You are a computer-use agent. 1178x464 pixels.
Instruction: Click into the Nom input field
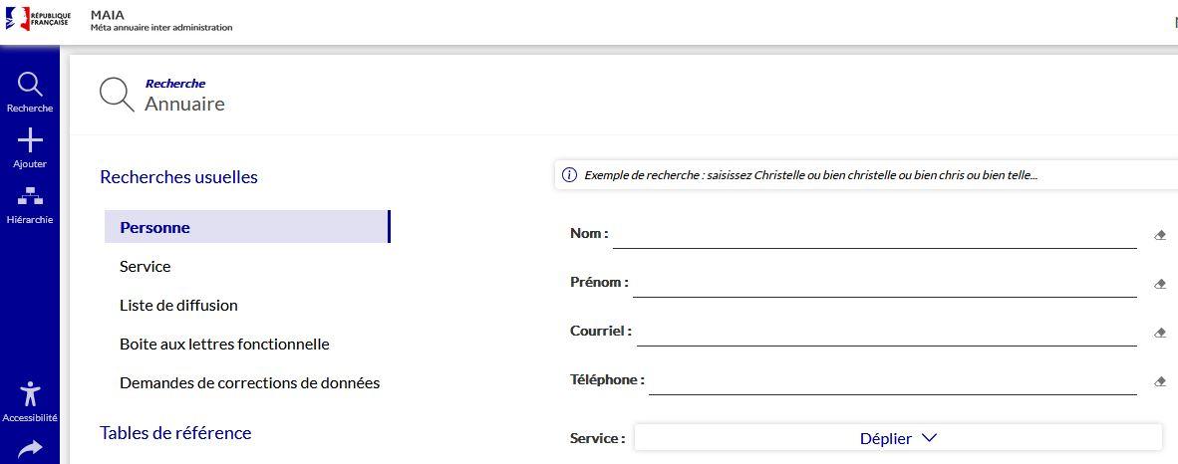874,234
